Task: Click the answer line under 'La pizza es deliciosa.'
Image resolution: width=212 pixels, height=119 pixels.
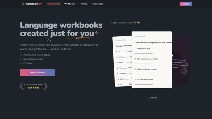Action: pyautogui.click(x=144, y=84)
